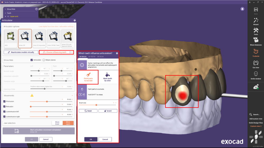The image size is (264, 148).
Task: Click Choose influencing teeth button
Action: tap(55, 52)
